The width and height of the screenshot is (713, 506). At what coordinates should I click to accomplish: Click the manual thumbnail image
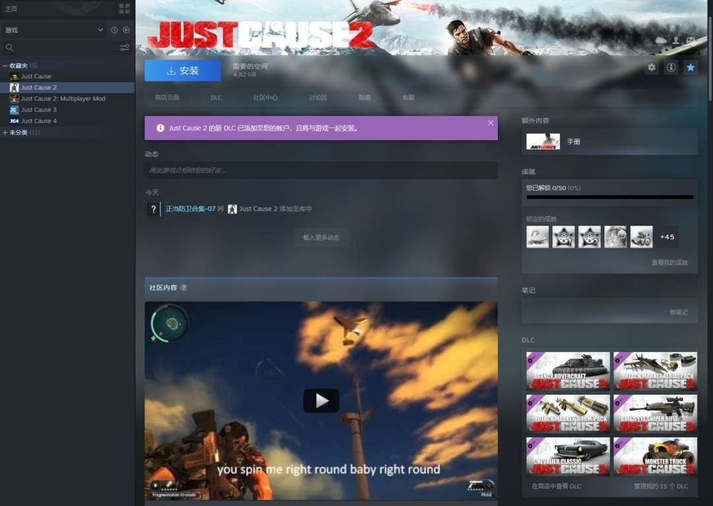543,141
